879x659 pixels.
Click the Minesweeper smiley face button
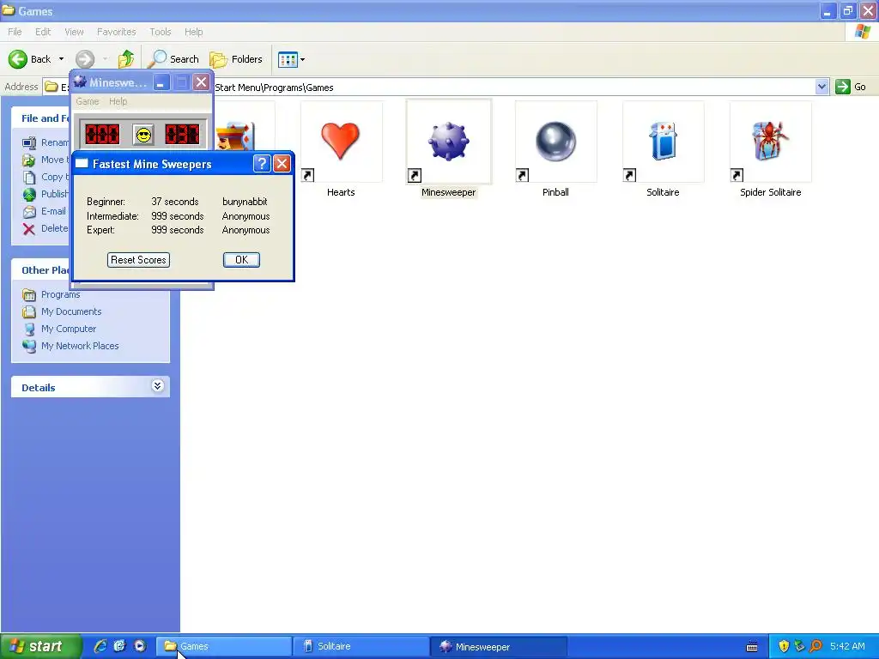(143, 135)
